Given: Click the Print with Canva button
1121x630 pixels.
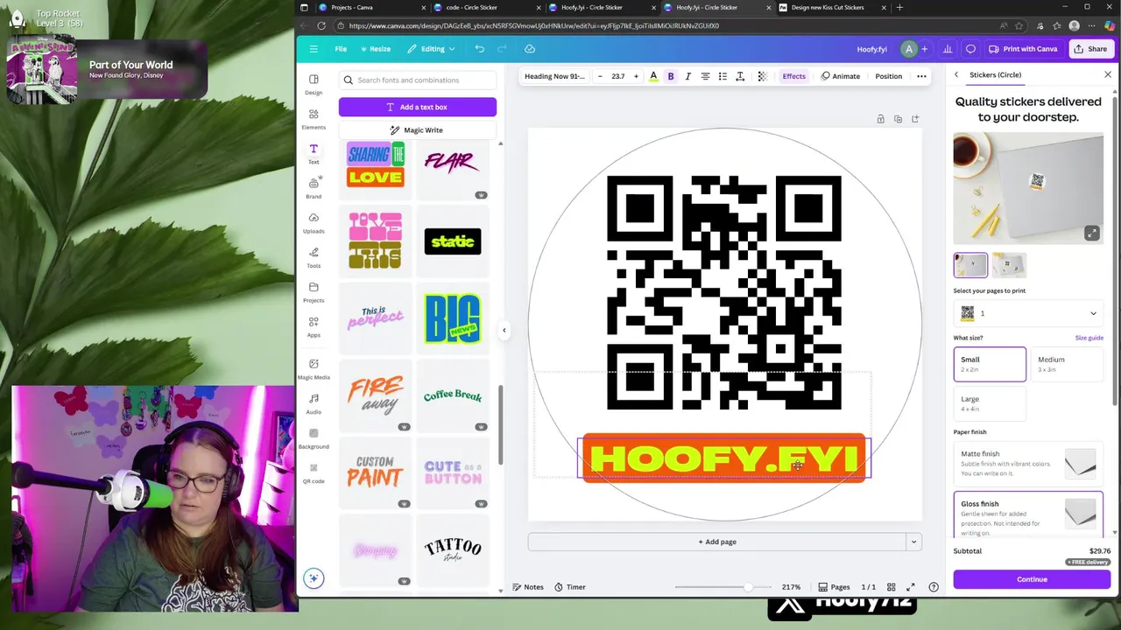Looking at the screenshot, I should click(1023, 49).
